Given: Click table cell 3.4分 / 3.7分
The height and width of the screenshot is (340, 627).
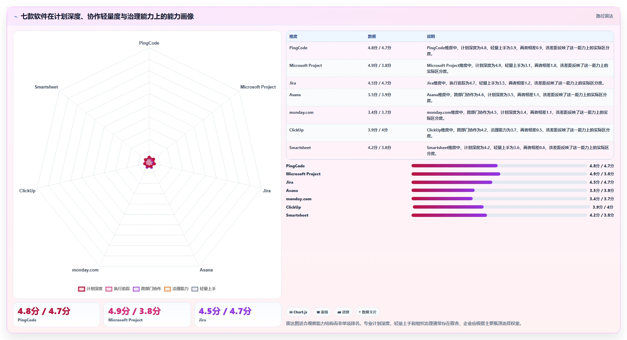Looking at the screenshot, I should [x=380, y=112].
